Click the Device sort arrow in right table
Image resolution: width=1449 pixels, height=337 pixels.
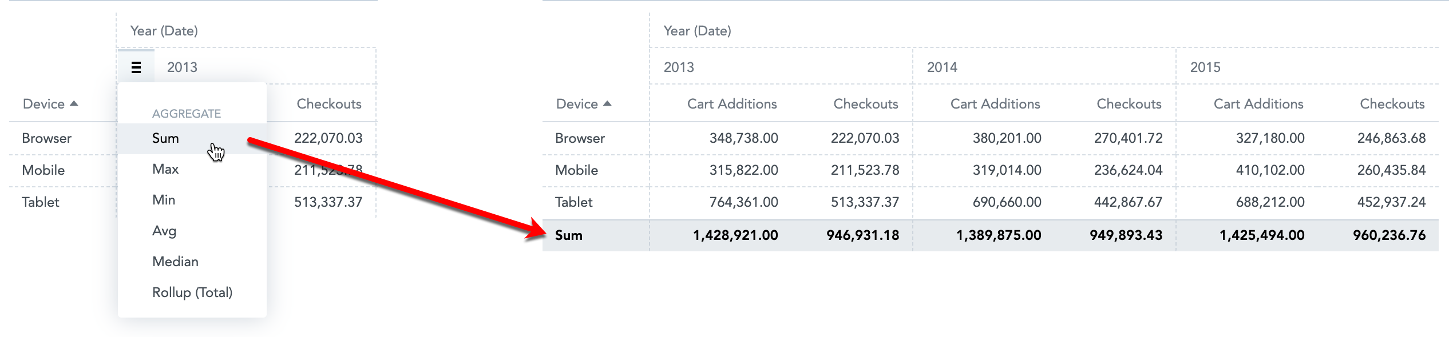607,103
